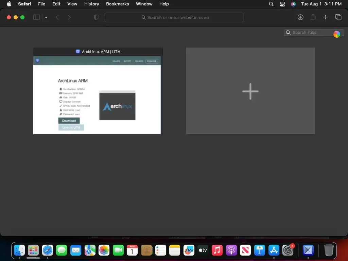The height and width of the screenshot is (261, 348).
Task: Open Finder from the Dock
Action: (19, 250)
